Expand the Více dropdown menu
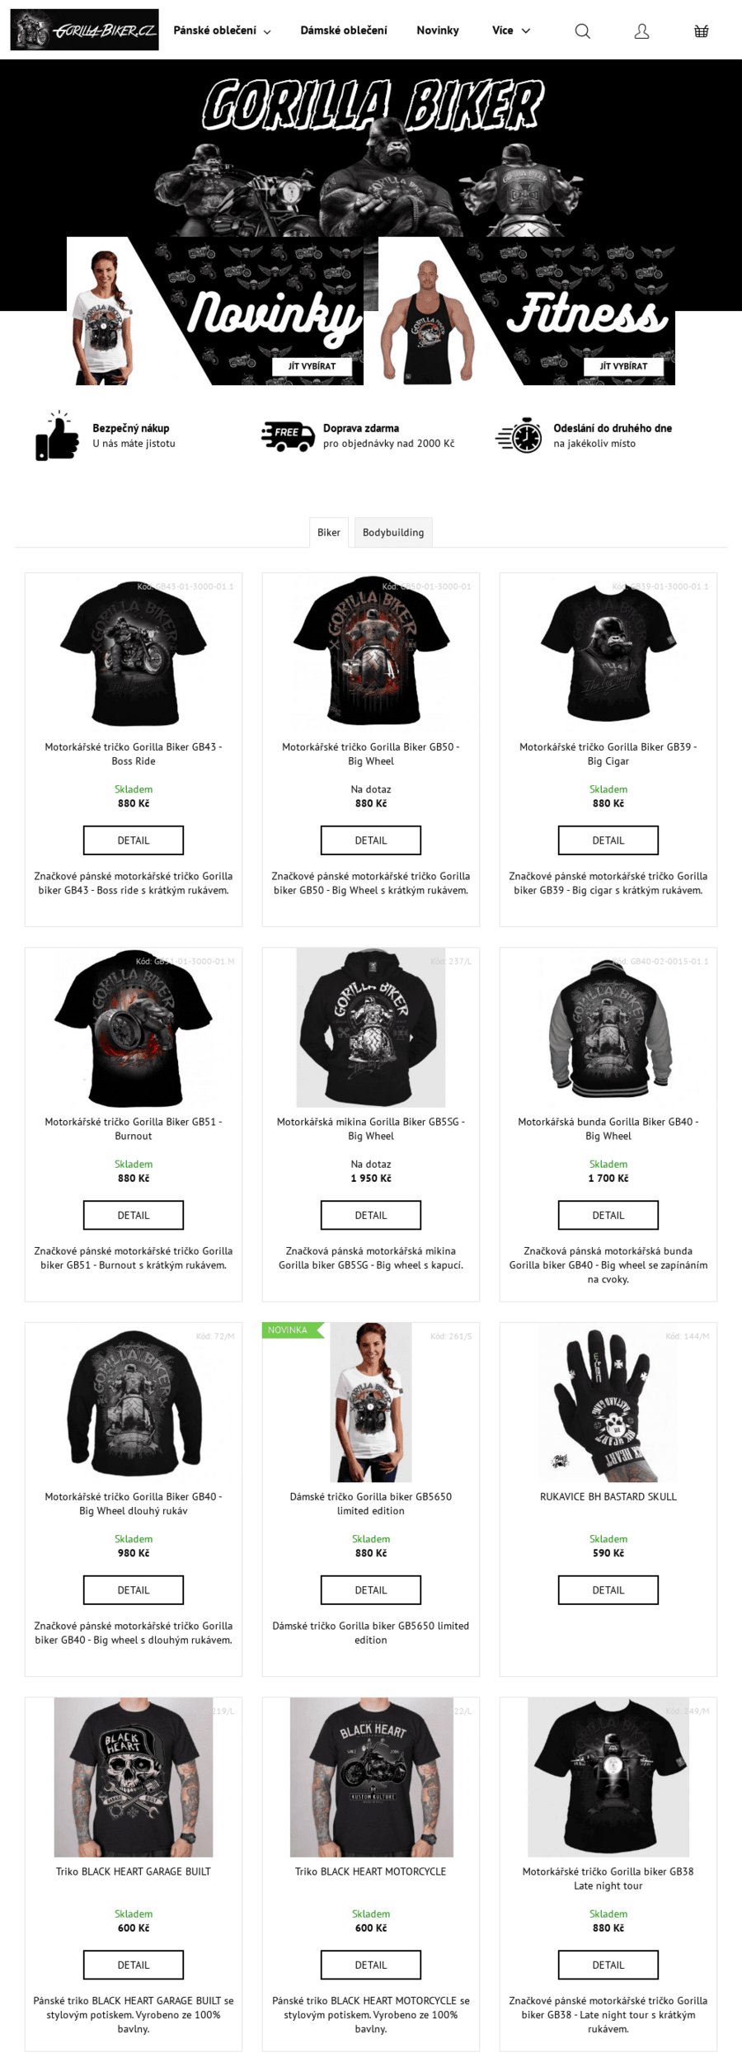The width and height of the screenshot is (742, 2062). point(511,31)
